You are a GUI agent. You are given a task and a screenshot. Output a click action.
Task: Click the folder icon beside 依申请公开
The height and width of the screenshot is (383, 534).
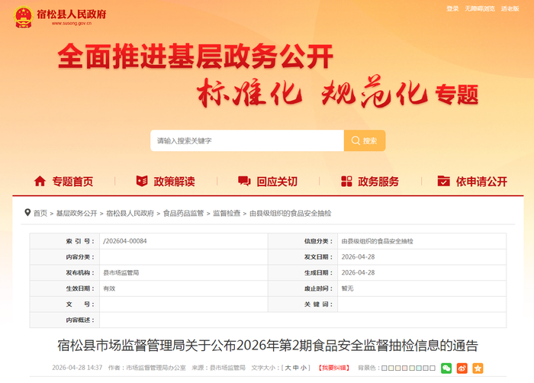(443, 181)
